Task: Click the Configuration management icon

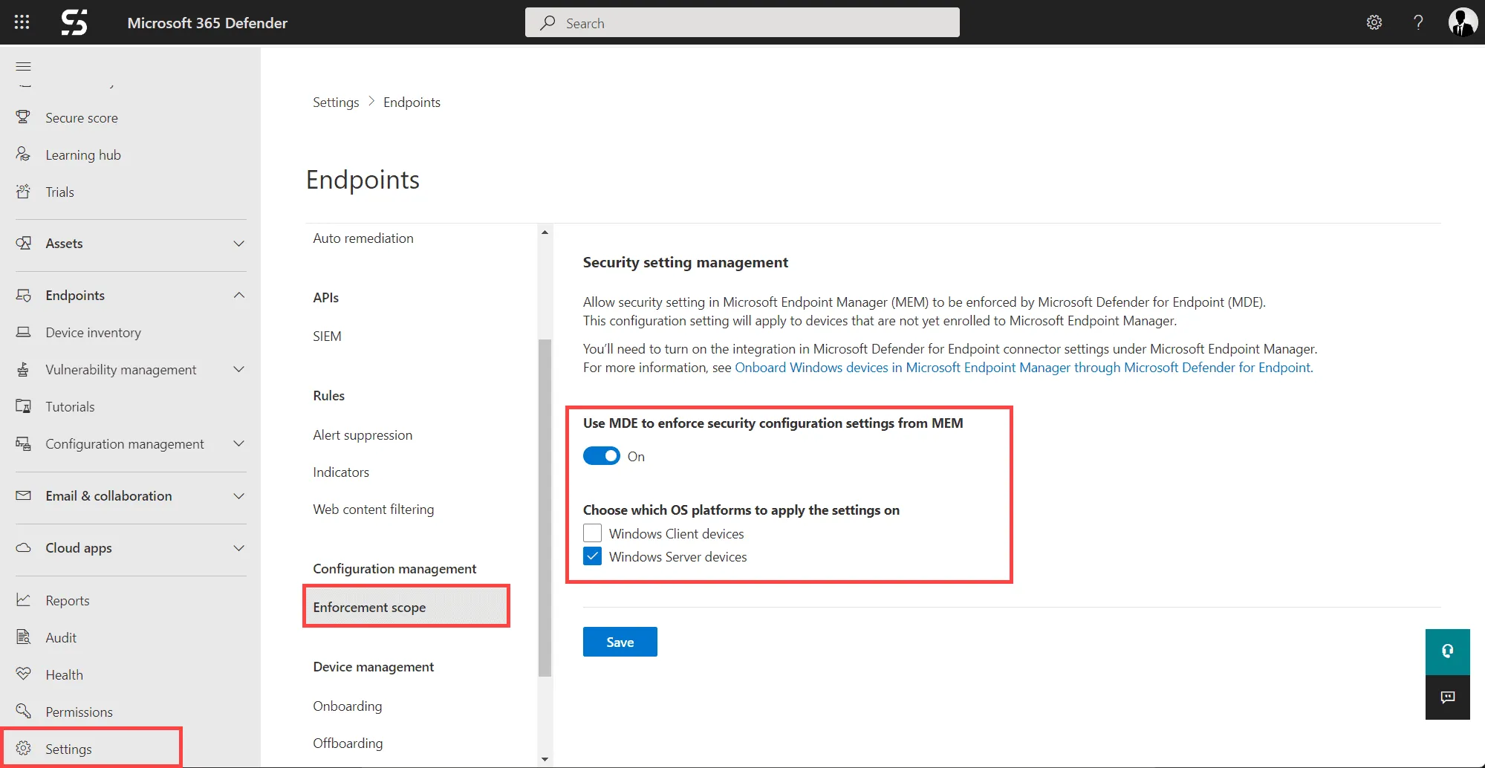Action: click(24, 443)
